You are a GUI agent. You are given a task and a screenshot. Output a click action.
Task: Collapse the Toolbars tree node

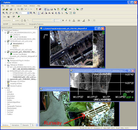tap(2, 88)
